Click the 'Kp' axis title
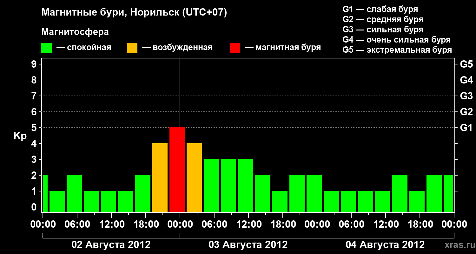The image size is (476, 254). point(20,136)
